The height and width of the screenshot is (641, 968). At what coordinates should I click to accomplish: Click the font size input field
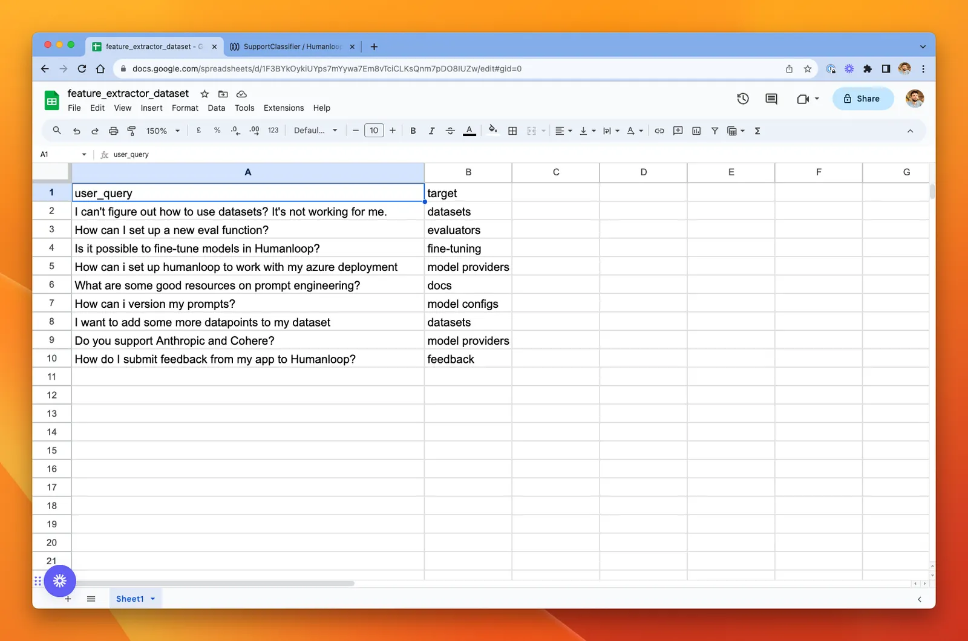pyautogui.click(x=374, y=131)
